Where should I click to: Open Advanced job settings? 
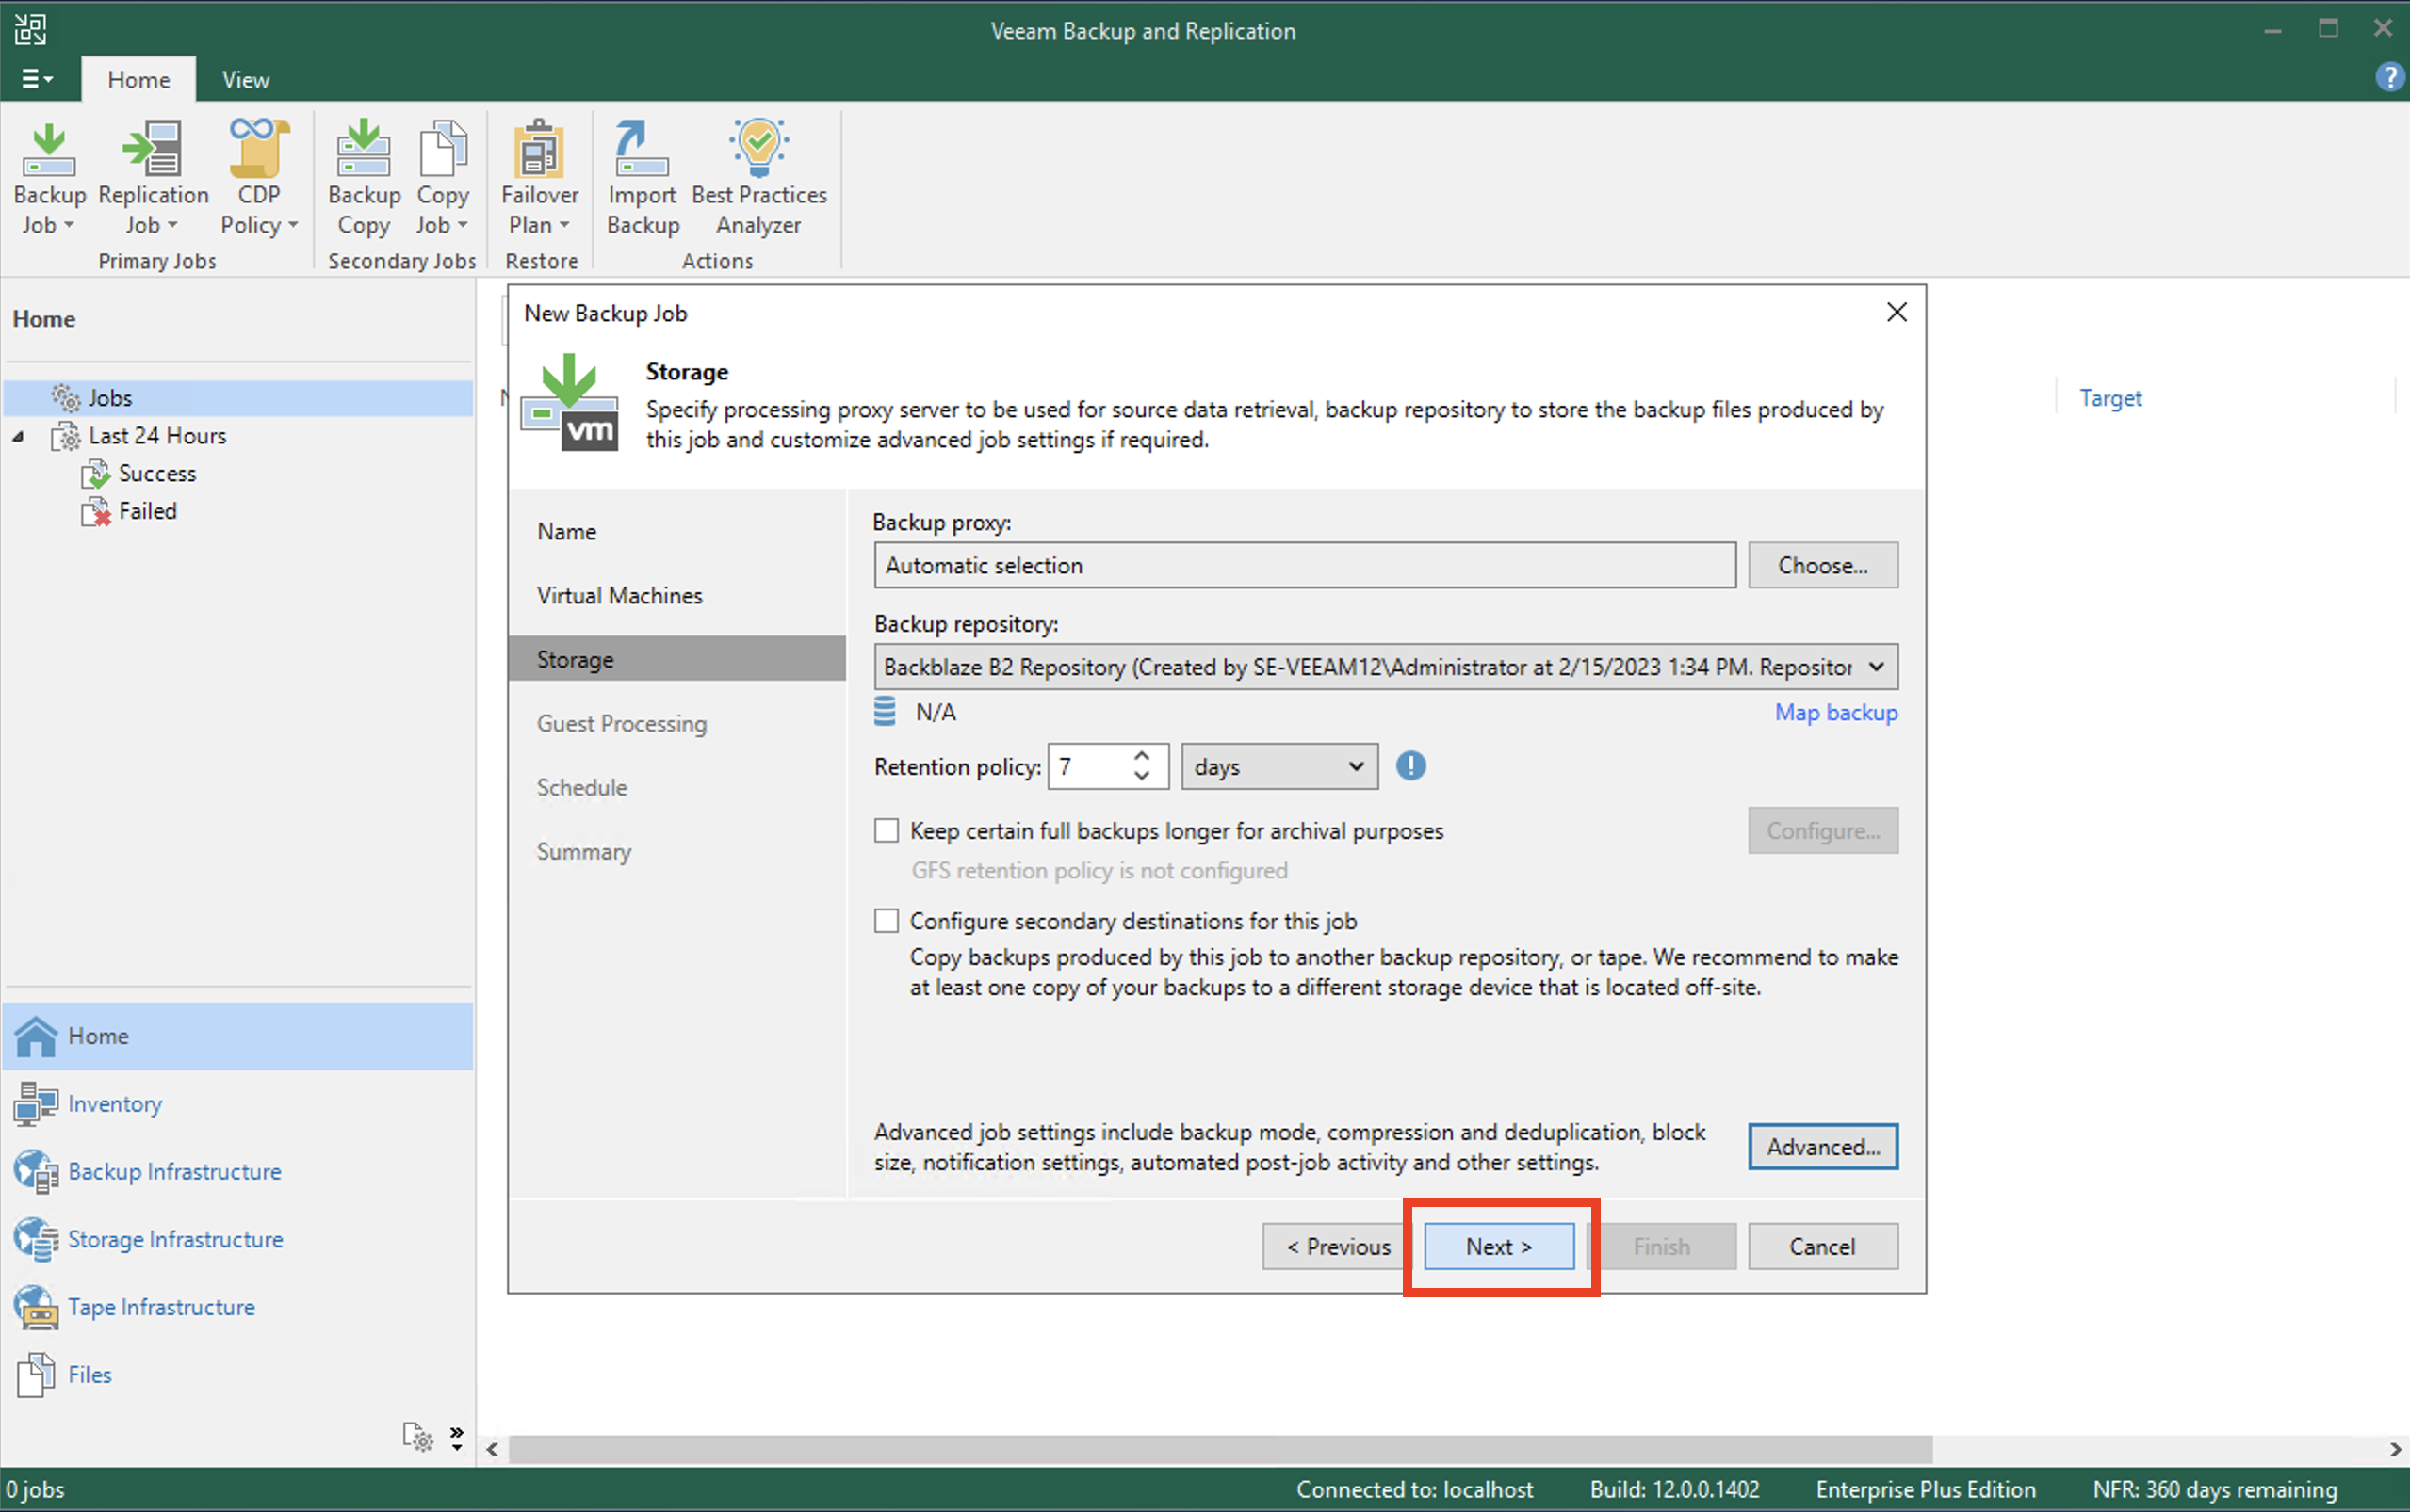coord(1822,1147)
